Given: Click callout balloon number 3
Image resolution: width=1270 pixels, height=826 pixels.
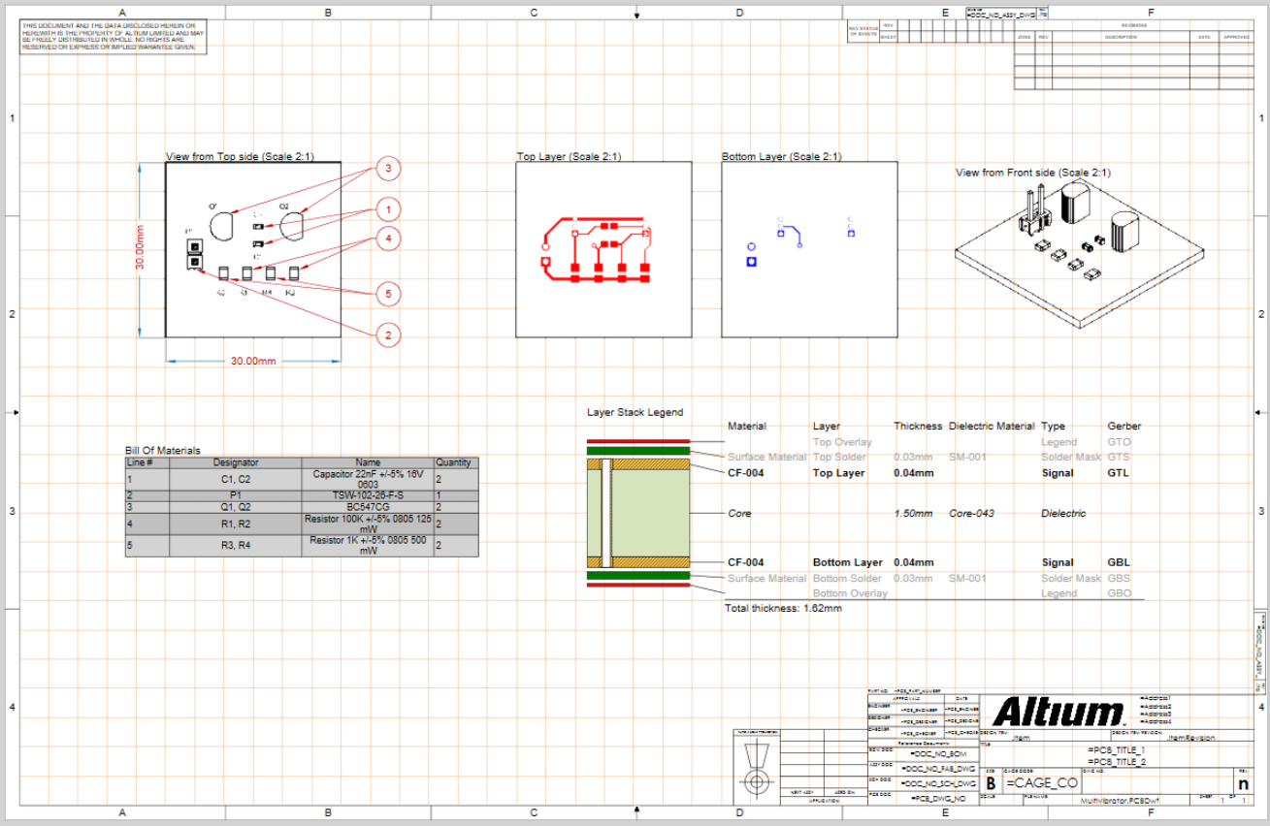Looking at the screenshot, I should point(388,169).
